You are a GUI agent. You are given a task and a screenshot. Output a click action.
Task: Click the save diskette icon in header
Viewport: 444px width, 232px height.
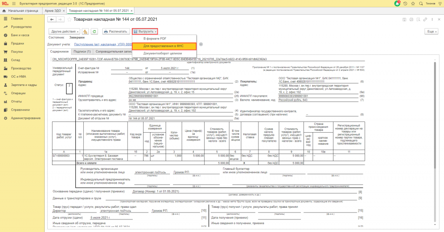[x=405, y=19]
